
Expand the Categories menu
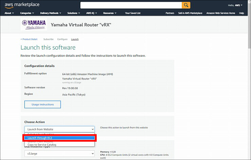tap(27, 13)
